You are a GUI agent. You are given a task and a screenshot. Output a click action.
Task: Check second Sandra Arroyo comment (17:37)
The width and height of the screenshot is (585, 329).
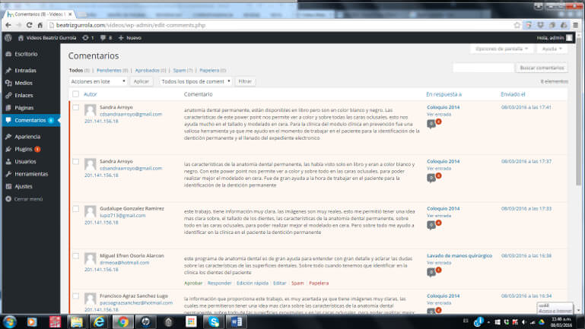[76, 161]
